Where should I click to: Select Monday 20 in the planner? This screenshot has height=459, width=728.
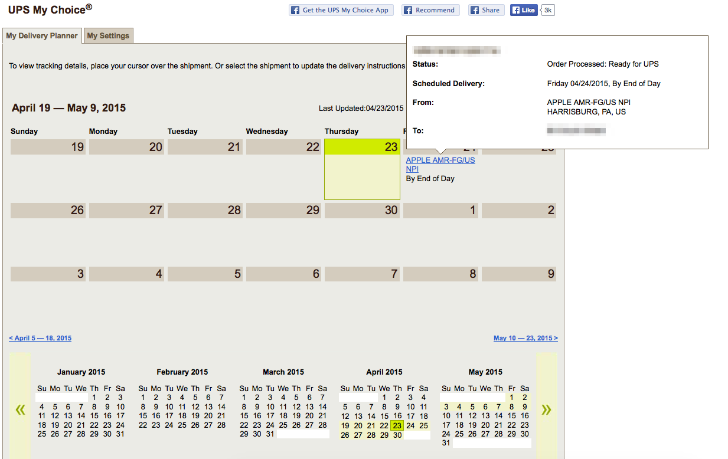click(126, 147)
